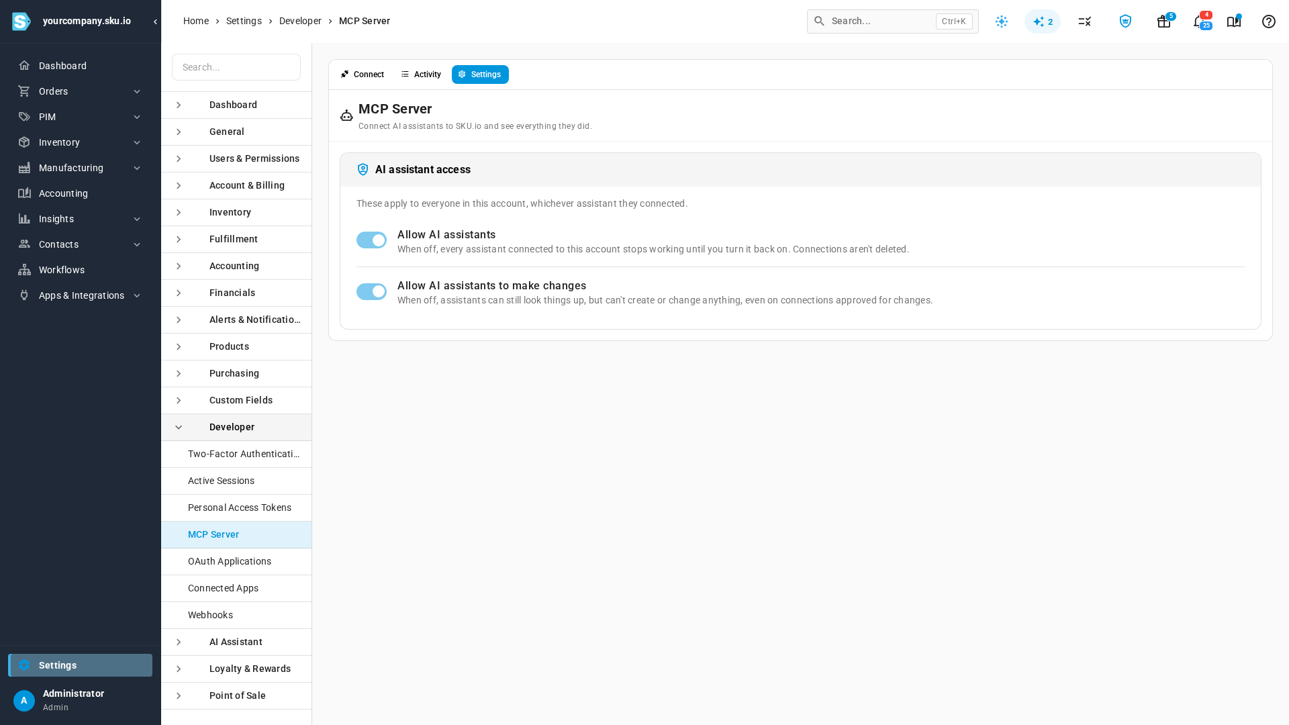Screen dimensions: 1289x725
Task: Open the gift icon with badge 5
Action: [x=1164, y=21]
